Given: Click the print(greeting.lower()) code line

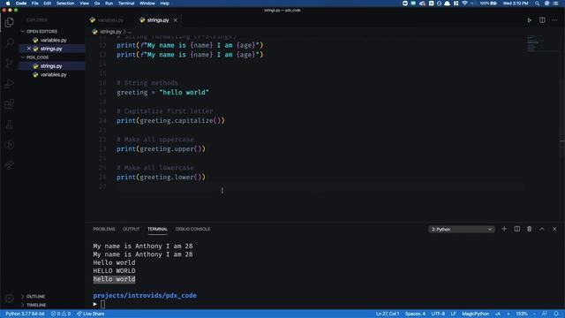Looking at the screenshot, I should coord(161,177).
